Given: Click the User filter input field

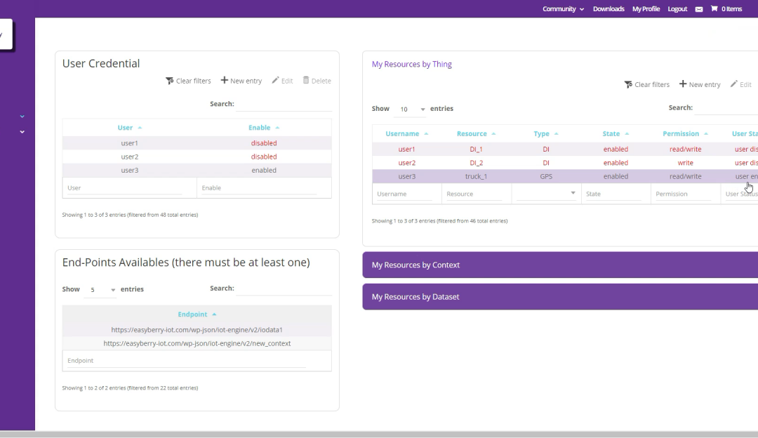Looking at the screenshot, I should tap(125, 188).
